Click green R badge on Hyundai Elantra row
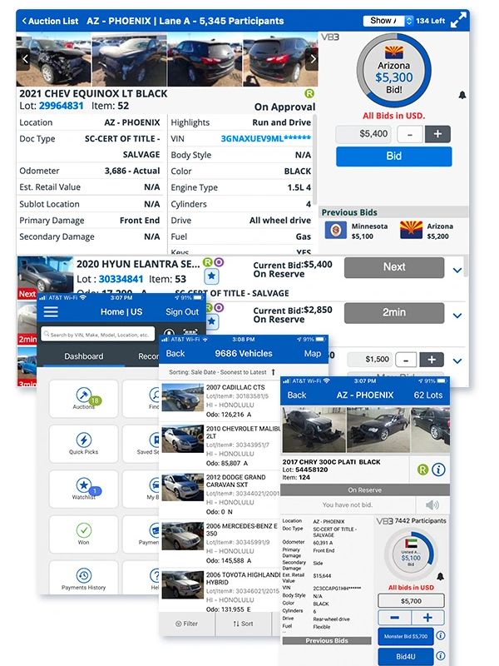Viewport: 499px width, 666px height. click(x=207, y=262)
